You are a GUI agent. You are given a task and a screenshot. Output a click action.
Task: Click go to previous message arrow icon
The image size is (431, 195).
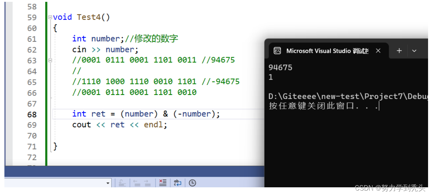(137, 183)
